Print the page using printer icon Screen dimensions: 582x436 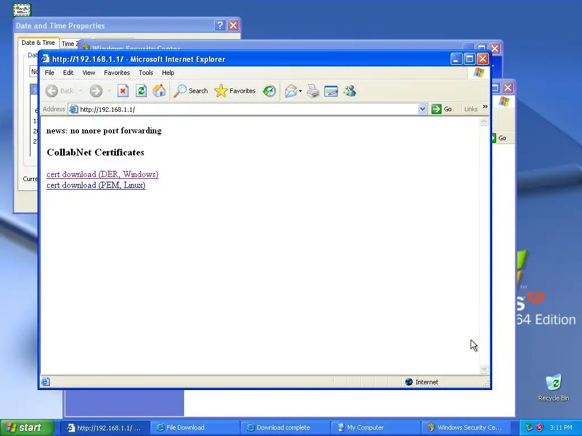tap(313, 91)
